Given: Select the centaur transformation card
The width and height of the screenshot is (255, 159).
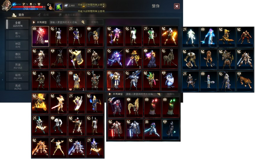Looking at the screenshot, I should 169,59.
